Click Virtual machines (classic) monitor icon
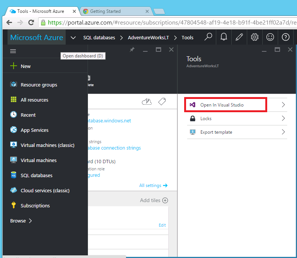The height and width of the screenshot is (258, 297). (14, 145)
